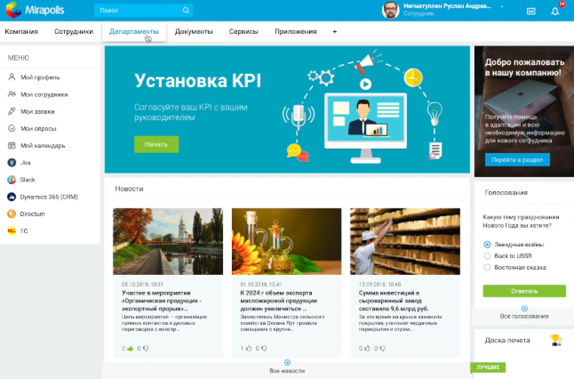Screen dimensions: 574x379
Task: Click the My employees people icon
Action: pyautogui.click(x=12, y=94)
